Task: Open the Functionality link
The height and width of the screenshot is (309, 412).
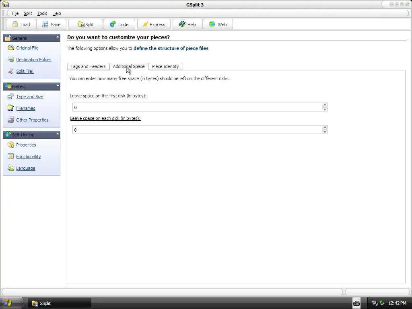Action: (29, 157)
